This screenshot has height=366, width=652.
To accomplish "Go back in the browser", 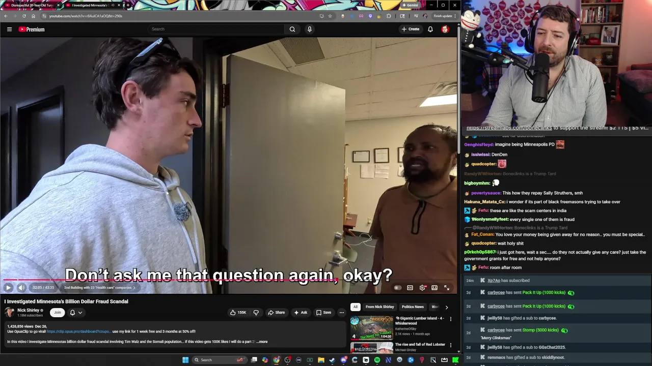I will pos(6,16).
